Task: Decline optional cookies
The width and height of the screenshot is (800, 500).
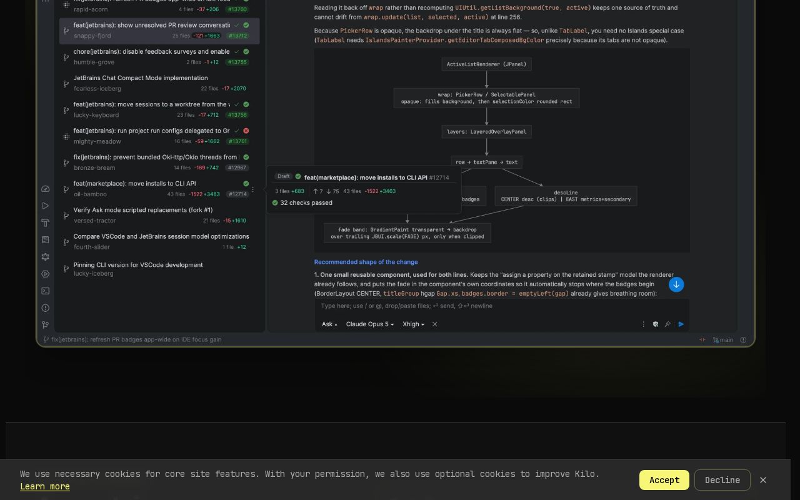Action: tap(722, 480)
